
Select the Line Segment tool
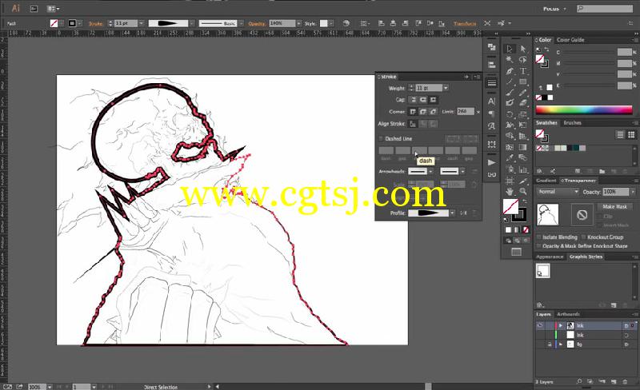510,82
